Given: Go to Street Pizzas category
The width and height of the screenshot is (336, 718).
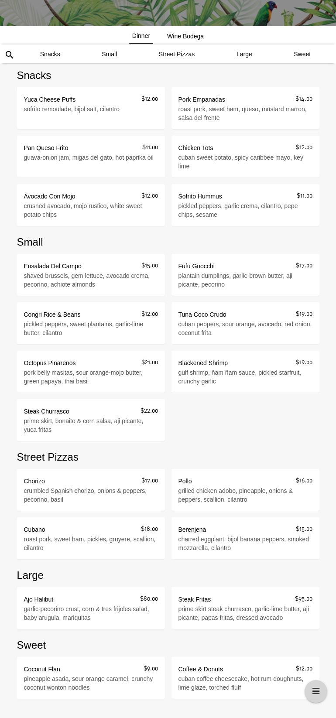Looking at the screenshot, I should tap(176, 54).
